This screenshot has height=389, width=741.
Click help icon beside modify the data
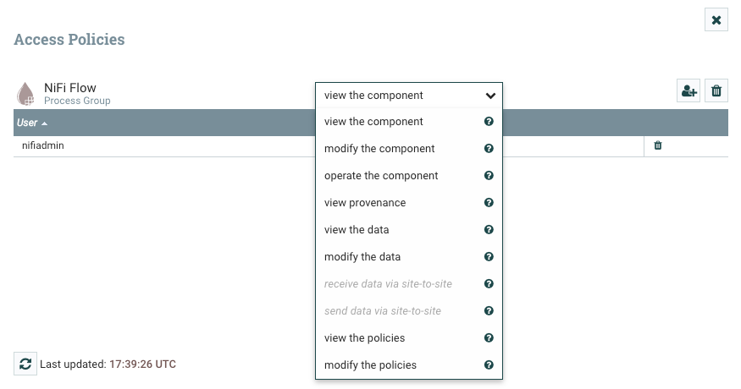point(489,257)
